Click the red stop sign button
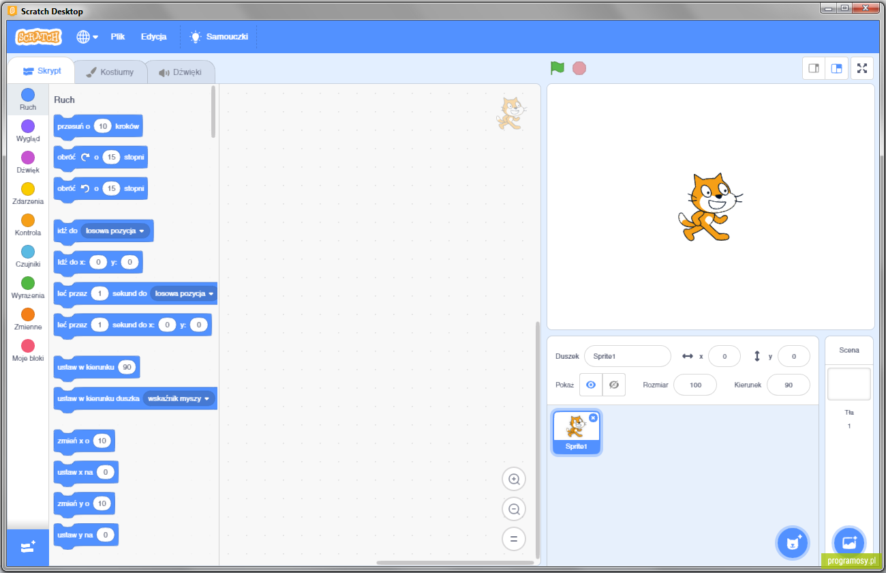Screen dimensions: 886x573 point(579,68)
